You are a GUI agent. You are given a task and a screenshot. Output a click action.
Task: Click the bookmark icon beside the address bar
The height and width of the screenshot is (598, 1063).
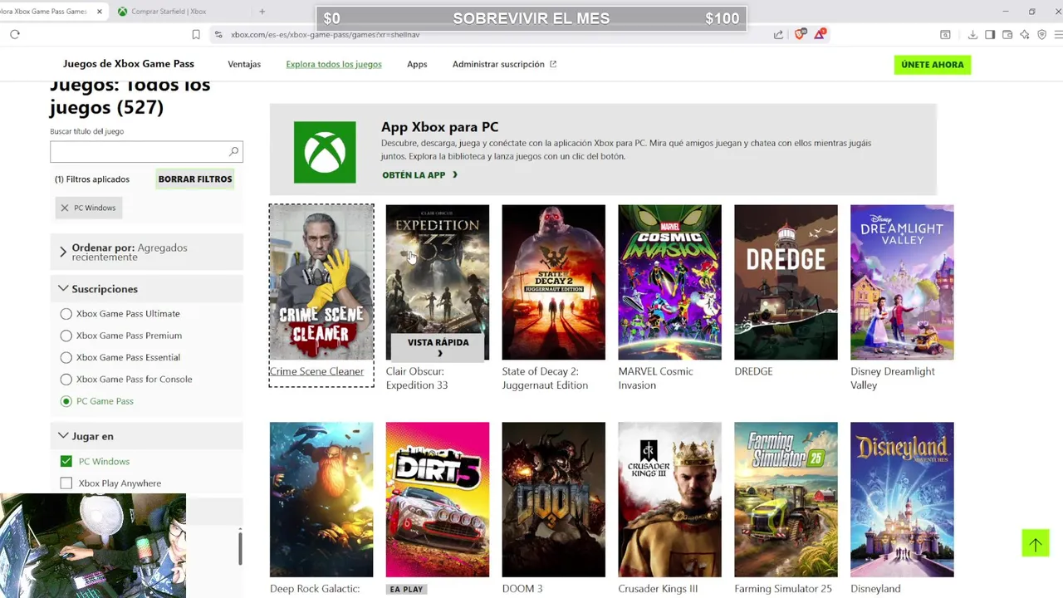coord(196,34)
